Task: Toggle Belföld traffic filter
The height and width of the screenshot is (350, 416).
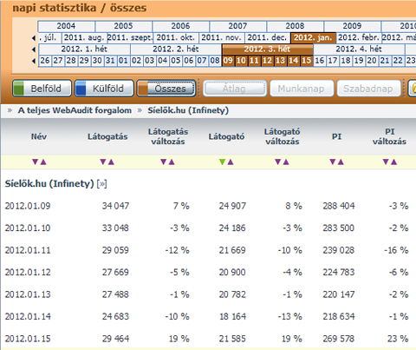Action: pos(42,89)
